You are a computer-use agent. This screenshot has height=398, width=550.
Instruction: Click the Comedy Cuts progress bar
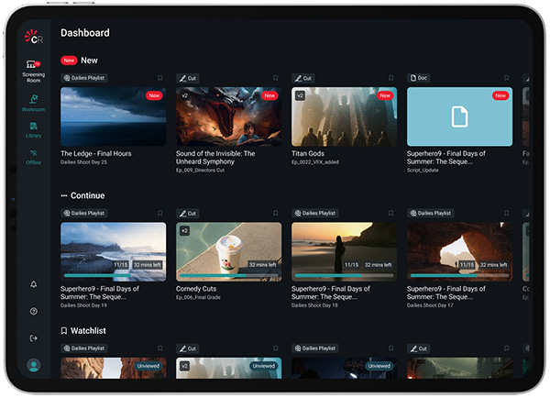coord(229,276)
